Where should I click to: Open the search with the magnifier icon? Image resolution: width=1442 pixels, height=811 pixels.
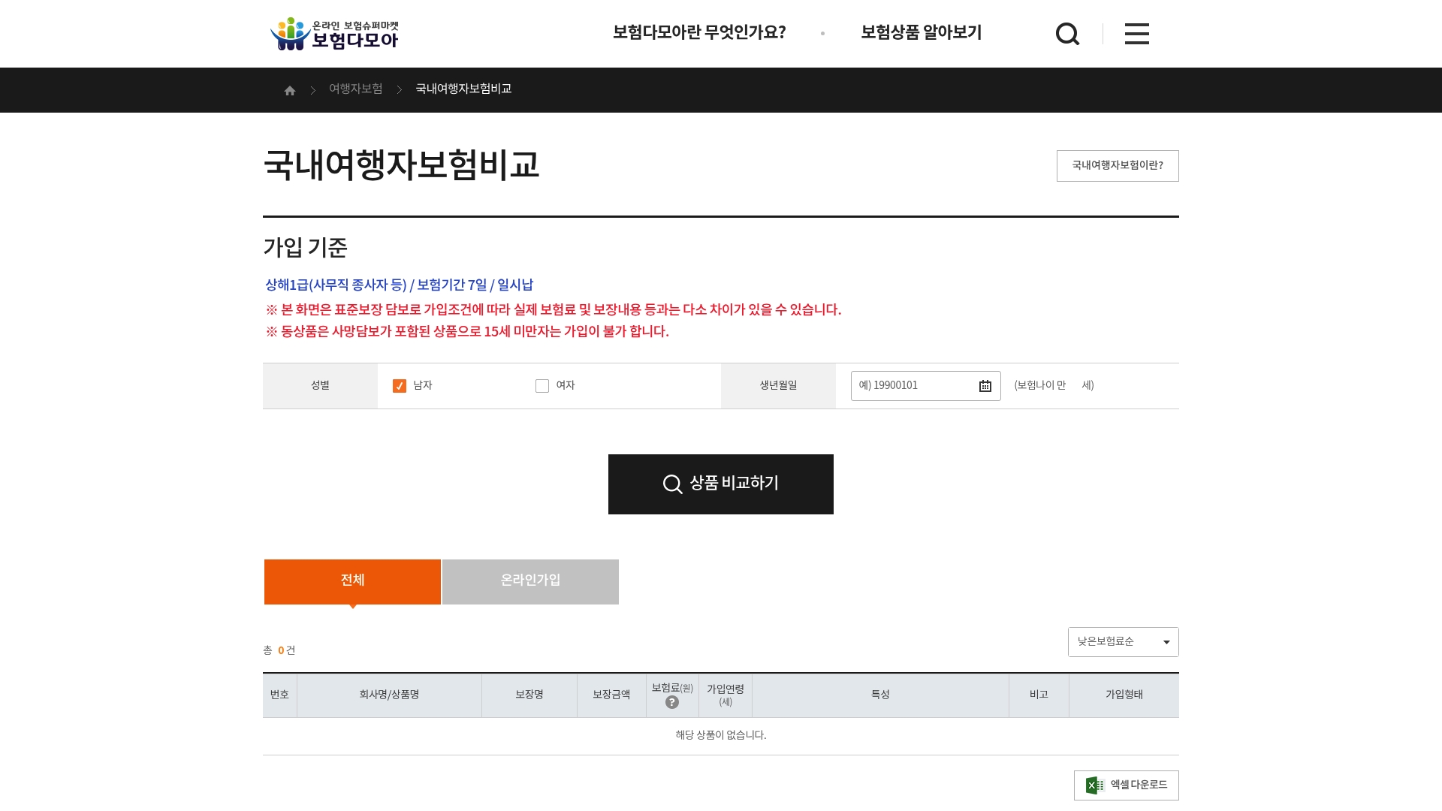[1067, 34]
